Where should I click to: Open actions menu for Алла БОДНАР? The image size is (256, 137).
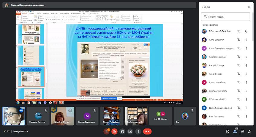pyautogui.click(x=246, y=40)
